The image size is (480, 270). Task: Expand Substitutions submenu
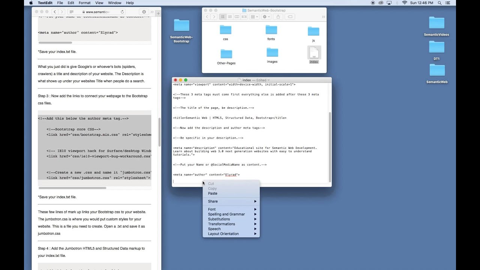[231, 219]
